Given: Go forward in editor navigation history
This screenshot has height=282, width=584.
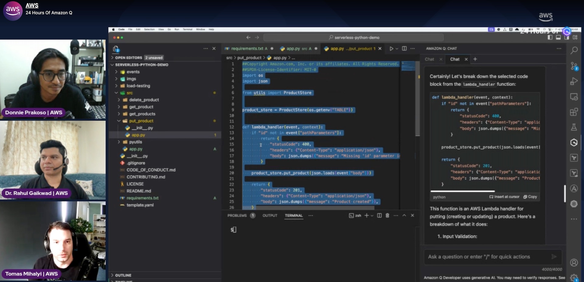Looking at the screenshot, I should click(x=257, y=37).
